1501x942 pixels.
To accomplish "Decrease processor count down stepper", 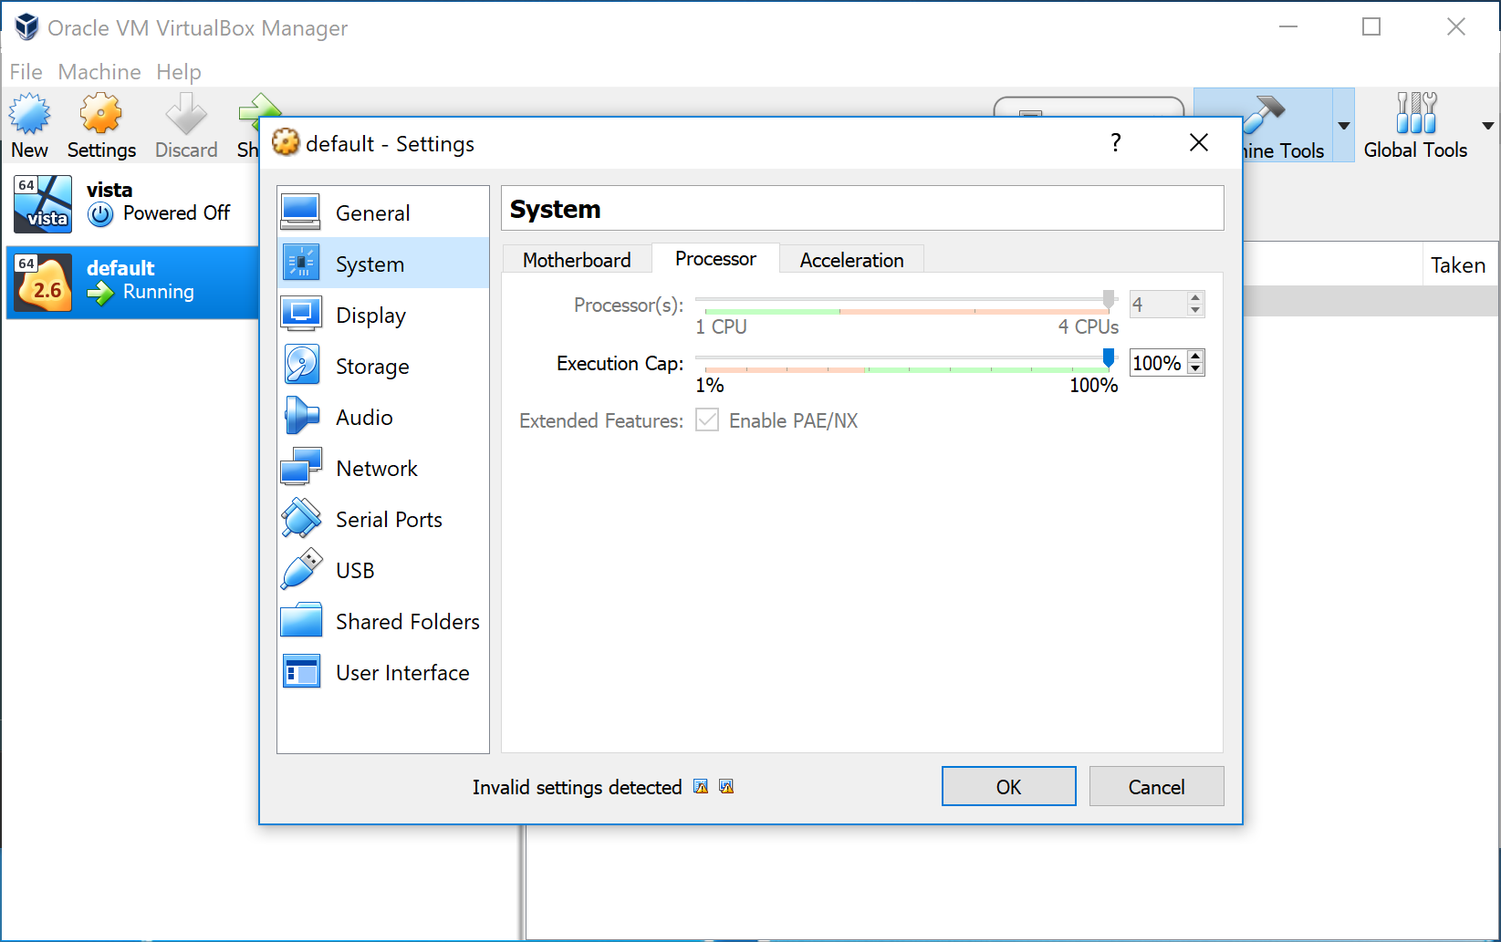I will tap(1195, 311).
